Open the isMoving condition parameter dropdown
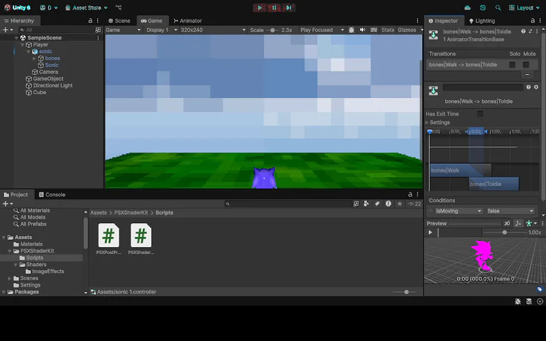 (458, 211)
